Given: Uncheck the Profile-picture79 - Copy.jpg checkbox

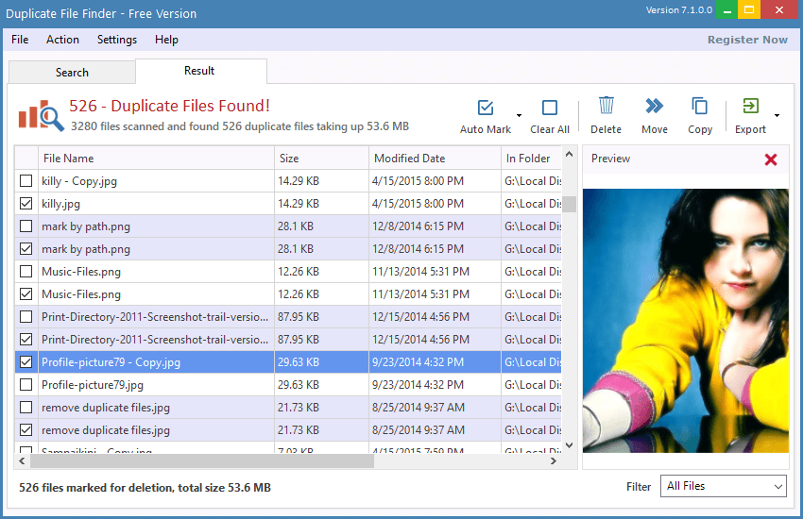Looking at the screenshot, I should pyautogui.click(x=26, y=362).
